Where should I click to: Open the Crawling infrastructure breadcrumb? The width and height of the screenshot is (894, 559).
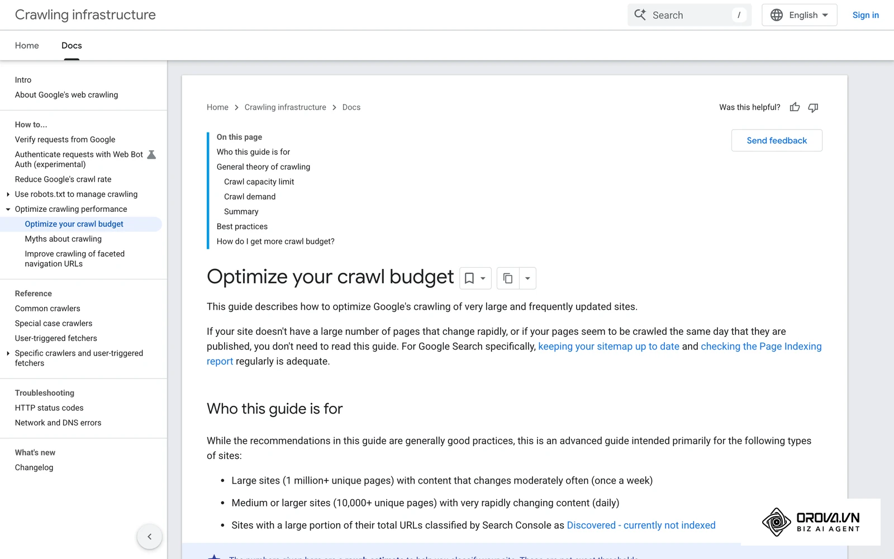click(285, 107)
